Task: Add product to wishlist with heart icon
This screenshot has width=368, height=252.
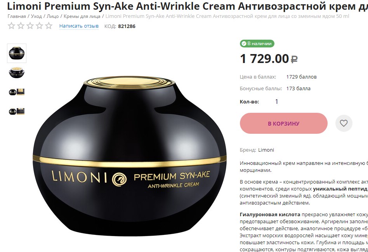Action: [344, 123]
